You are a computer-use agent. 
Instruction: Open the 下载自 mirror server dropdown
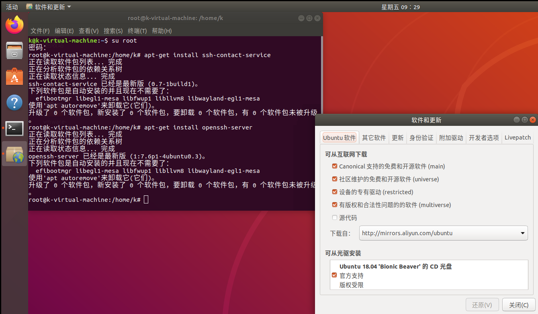443,233
